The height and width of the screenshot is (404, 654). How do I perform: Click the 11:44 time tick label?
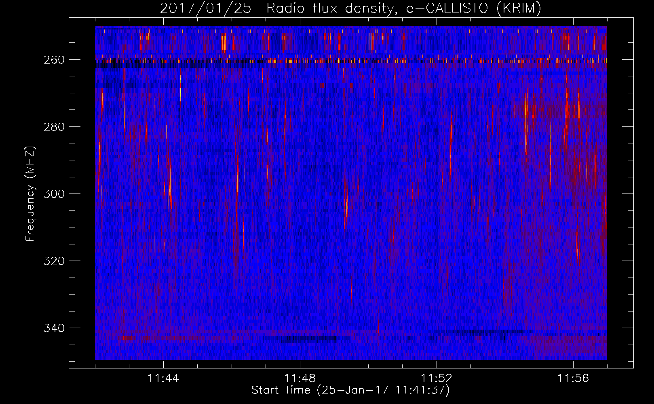point(163,379)
